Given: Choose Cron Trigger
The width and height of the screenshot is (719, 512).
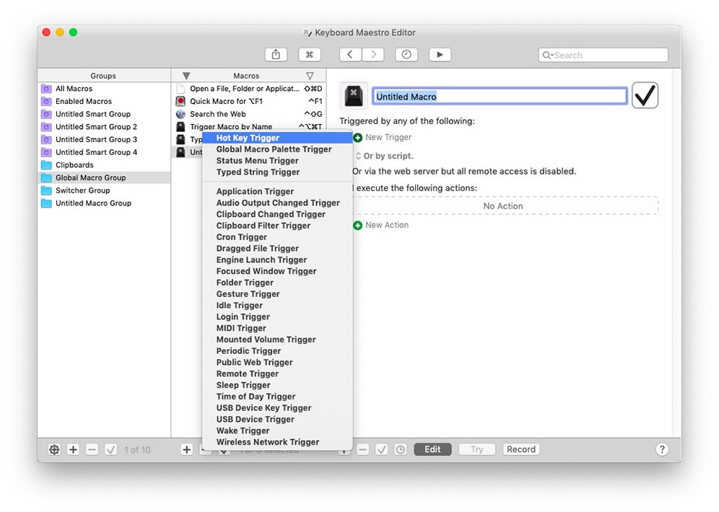Looking at the screenshot, I should click(277, 237).
